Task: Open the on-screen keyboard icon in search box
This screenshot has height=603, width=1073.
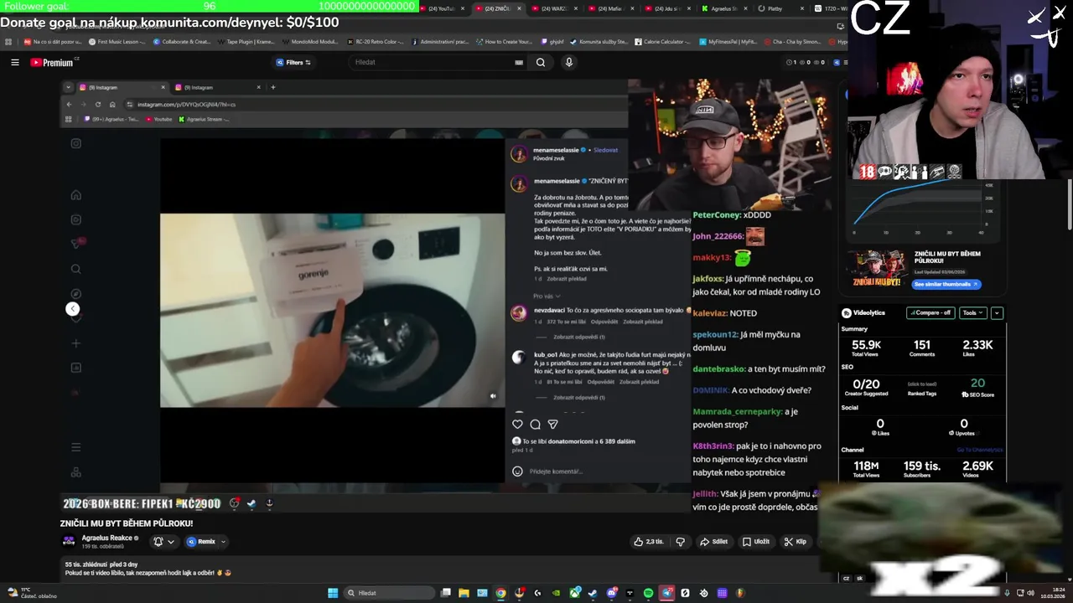Action: (519, 62)
